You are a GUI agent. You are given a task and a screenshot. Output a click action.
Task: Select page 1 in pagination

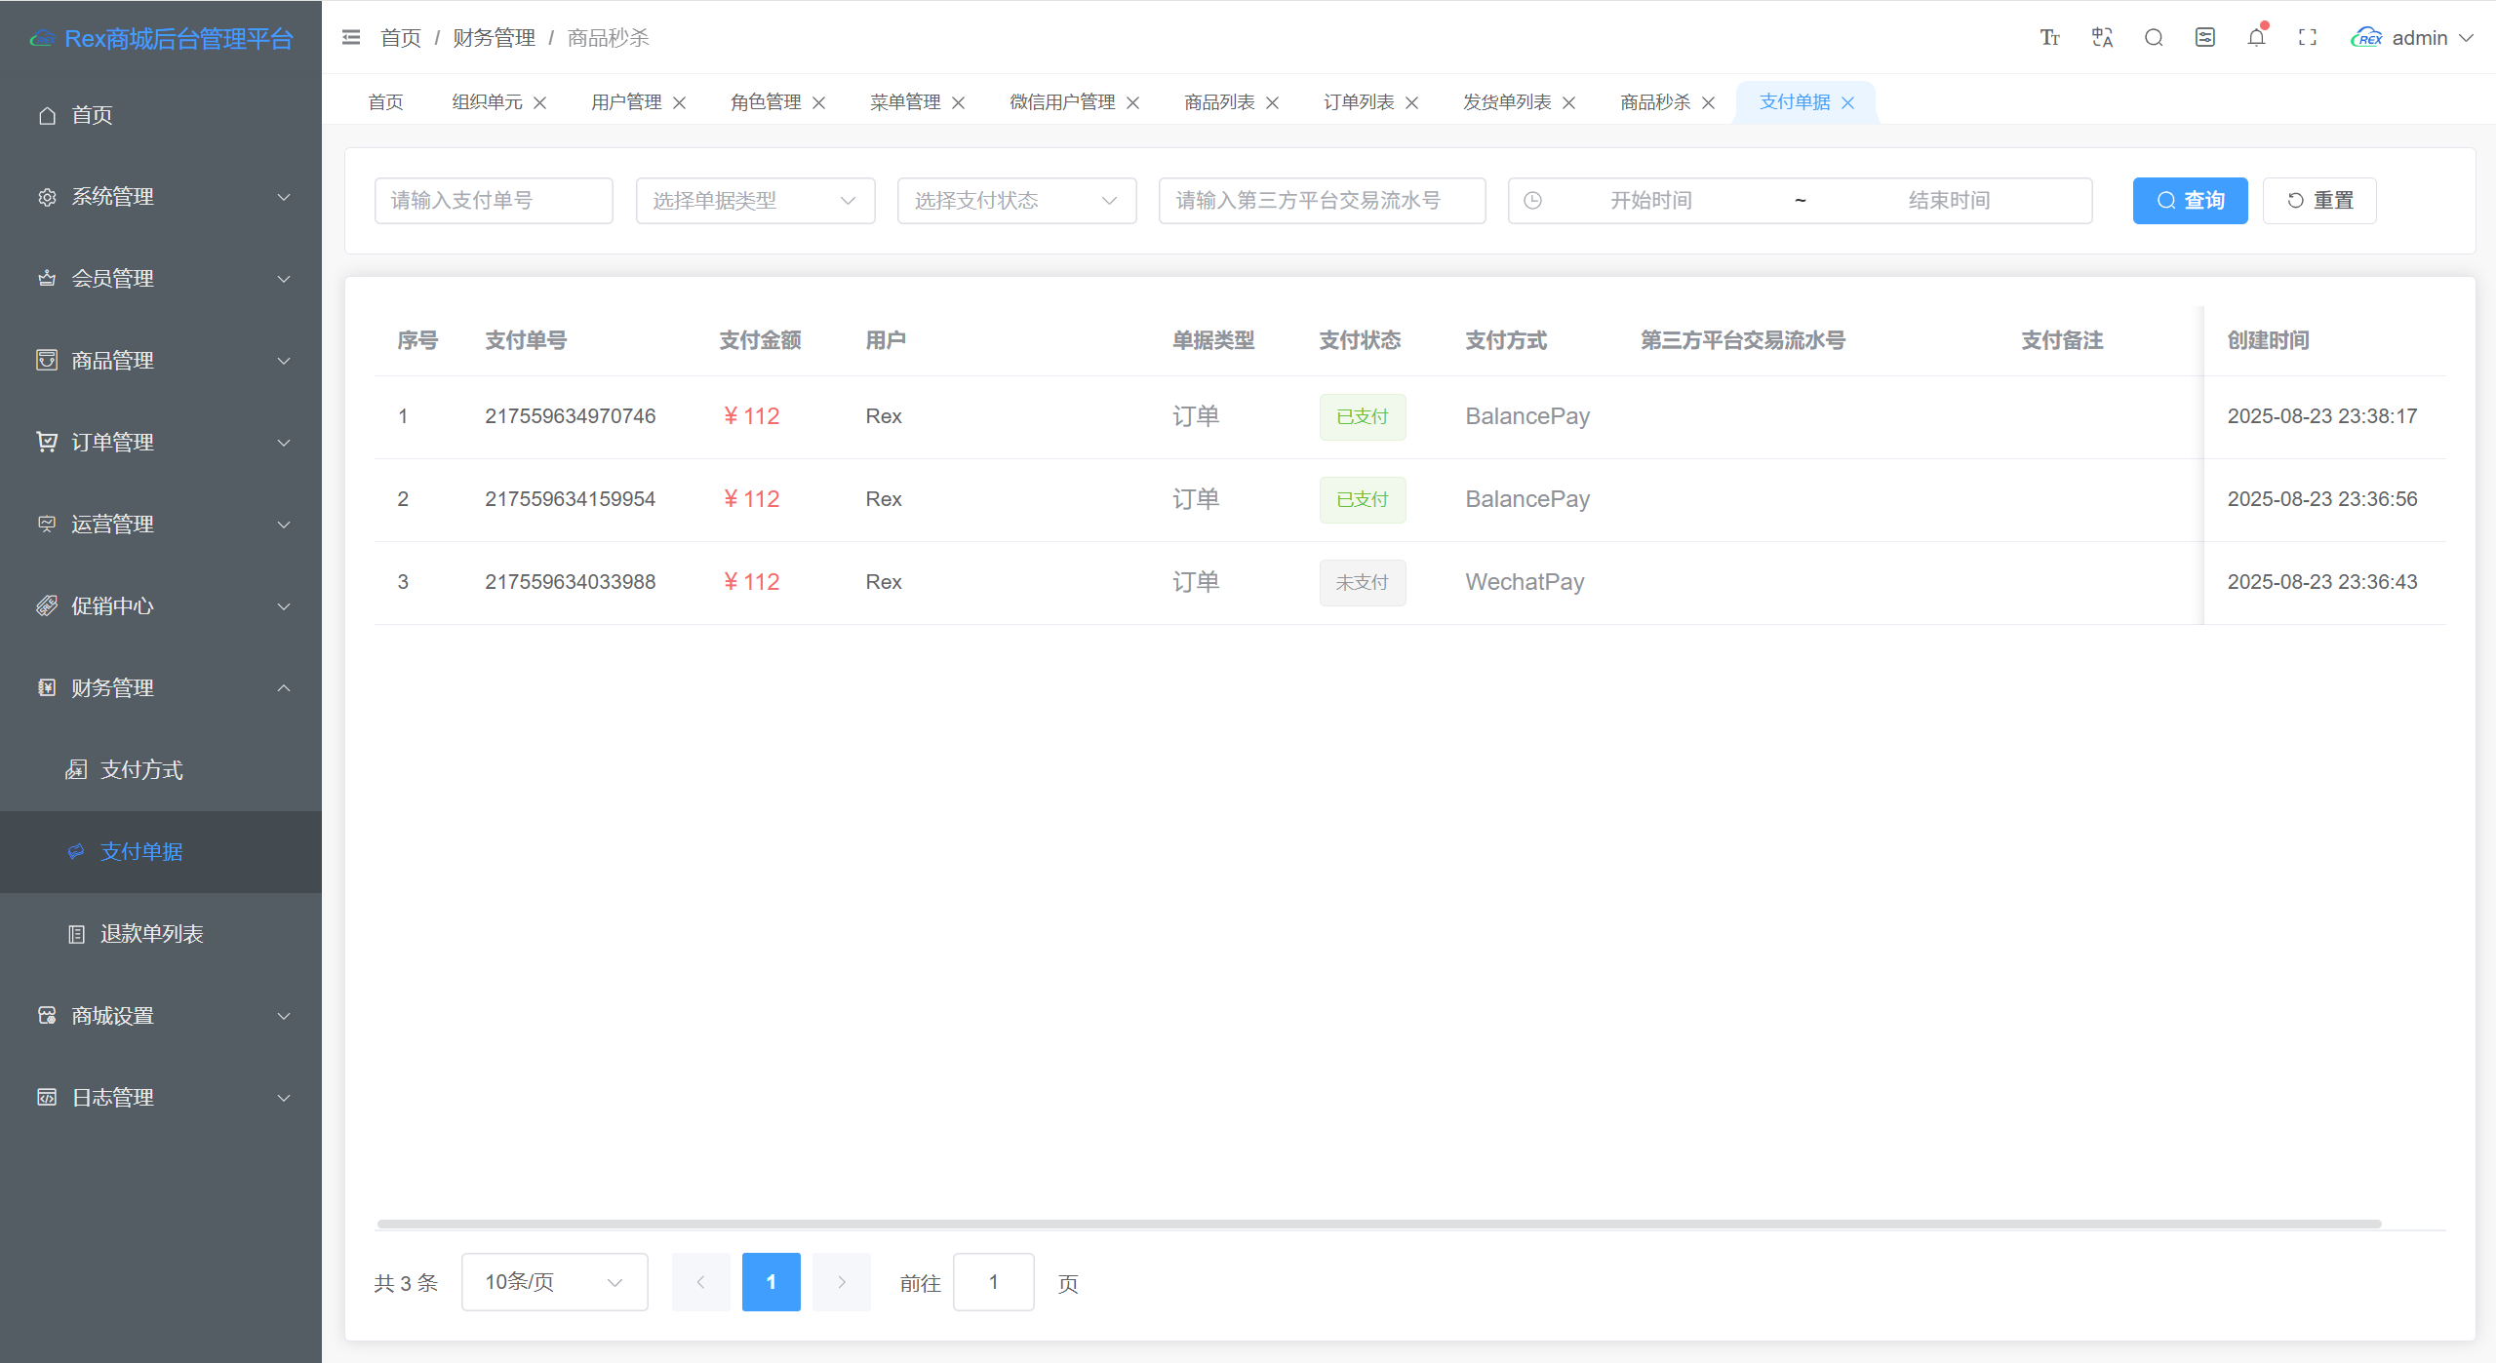(771, 1282)
